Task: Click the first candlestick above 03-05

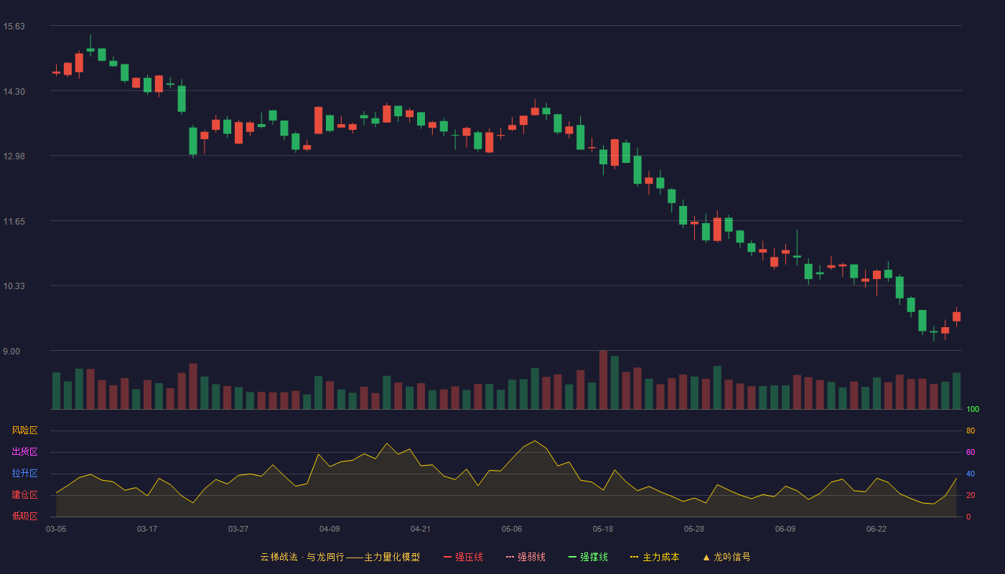Action: click(x=56, y=70)
